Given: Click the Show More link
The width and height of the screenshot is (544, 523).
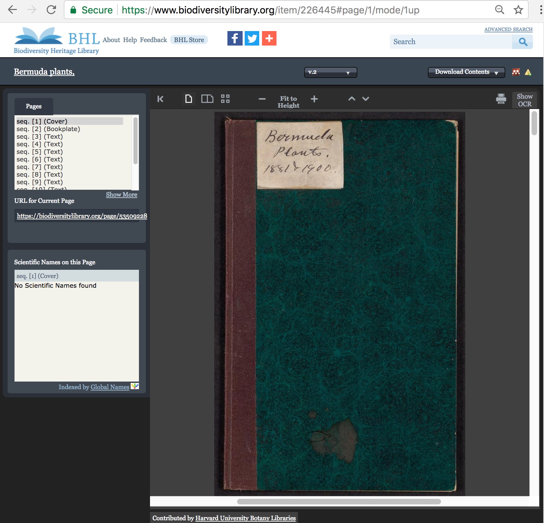Looking at the screenshot, I should tap(121, 195).
